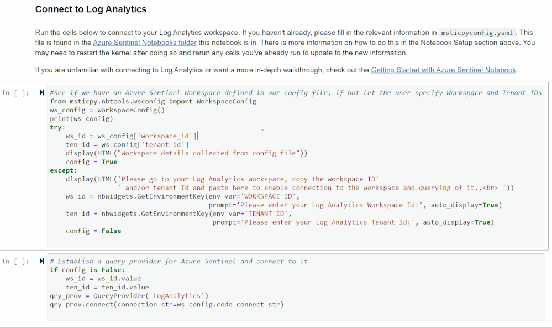
Task: Click the msticpyconfig.yaml inline code text
Action: [477, 33]
